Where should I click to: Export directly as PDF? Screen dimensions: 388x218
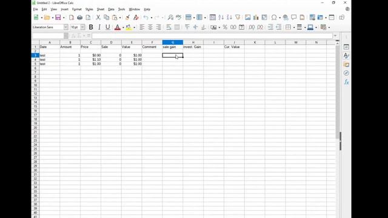pyautogui.click(x=72, y=18)
